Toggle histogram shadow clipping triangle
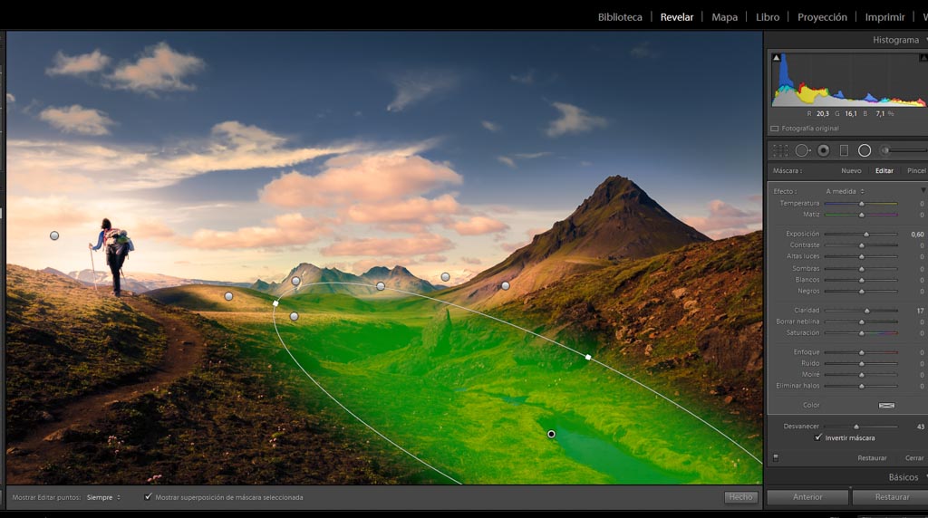 pyautogui.click(x=776, y=58)
